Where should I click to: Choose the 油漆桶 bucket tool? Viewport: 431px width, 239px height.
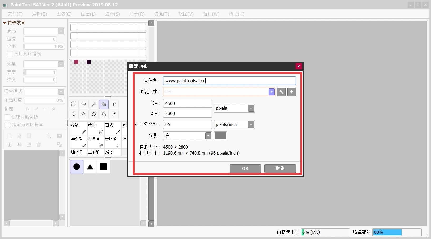tap(79, 152)
